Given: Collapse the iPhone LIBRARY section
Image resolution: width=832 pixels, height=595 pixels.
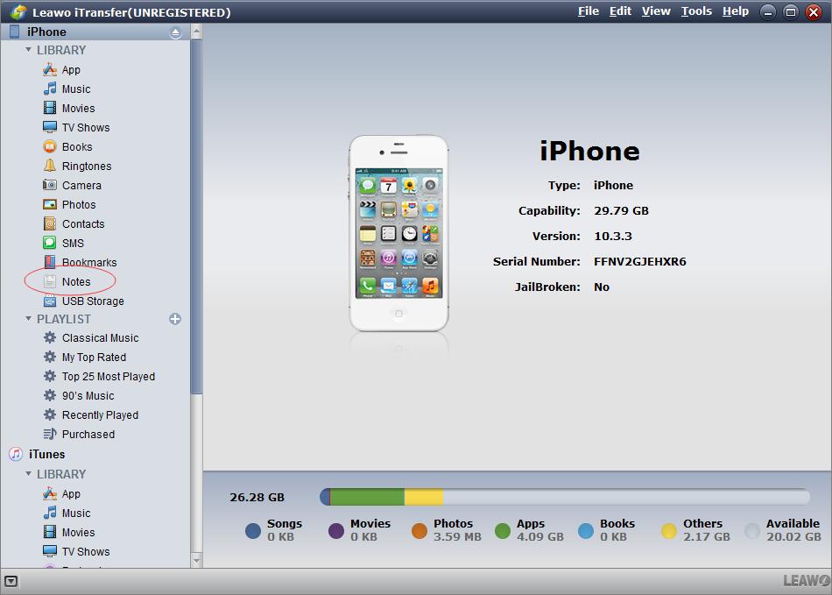Looking at the screenshot, I should pyautogui.click(x=28, y=50).
